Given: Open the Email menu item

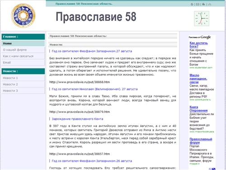Looking at the screenshot, I should [x=23, y=63].
